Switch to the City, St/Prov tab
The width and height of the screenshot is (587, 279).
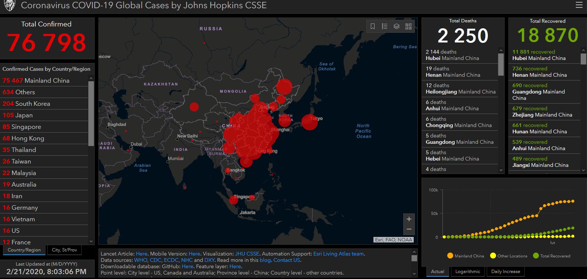coord(64,250)
